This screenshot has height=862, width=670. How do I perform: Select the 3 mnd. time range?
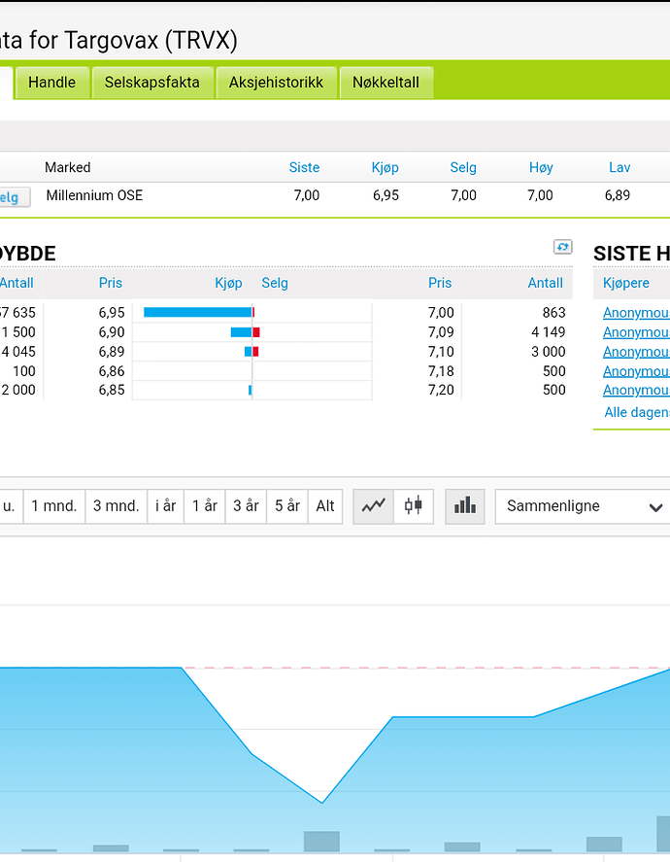point(116,506)
